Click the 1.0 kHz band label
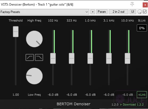 (x=90, y=20)
